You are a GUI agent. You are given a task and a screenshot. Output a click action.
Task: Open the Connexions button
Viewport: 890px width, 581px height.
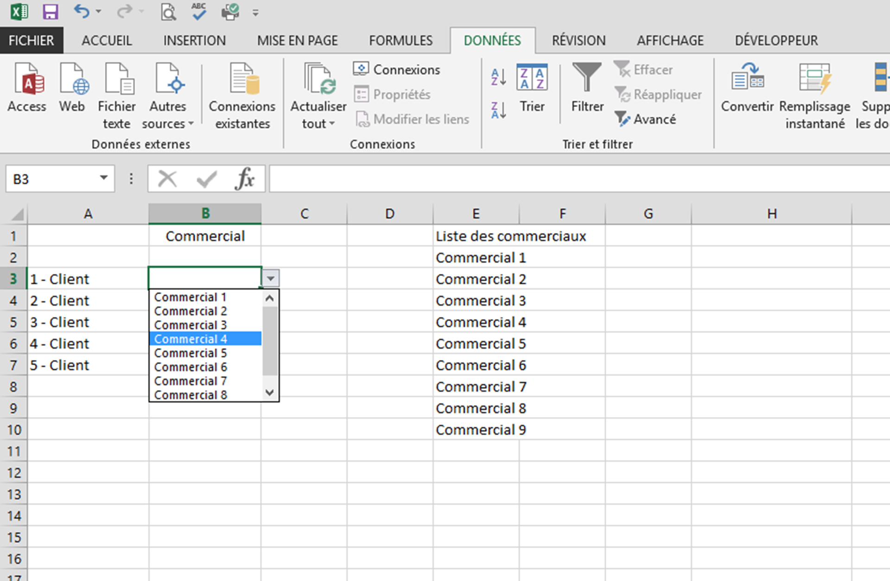(x=397, y=69)
